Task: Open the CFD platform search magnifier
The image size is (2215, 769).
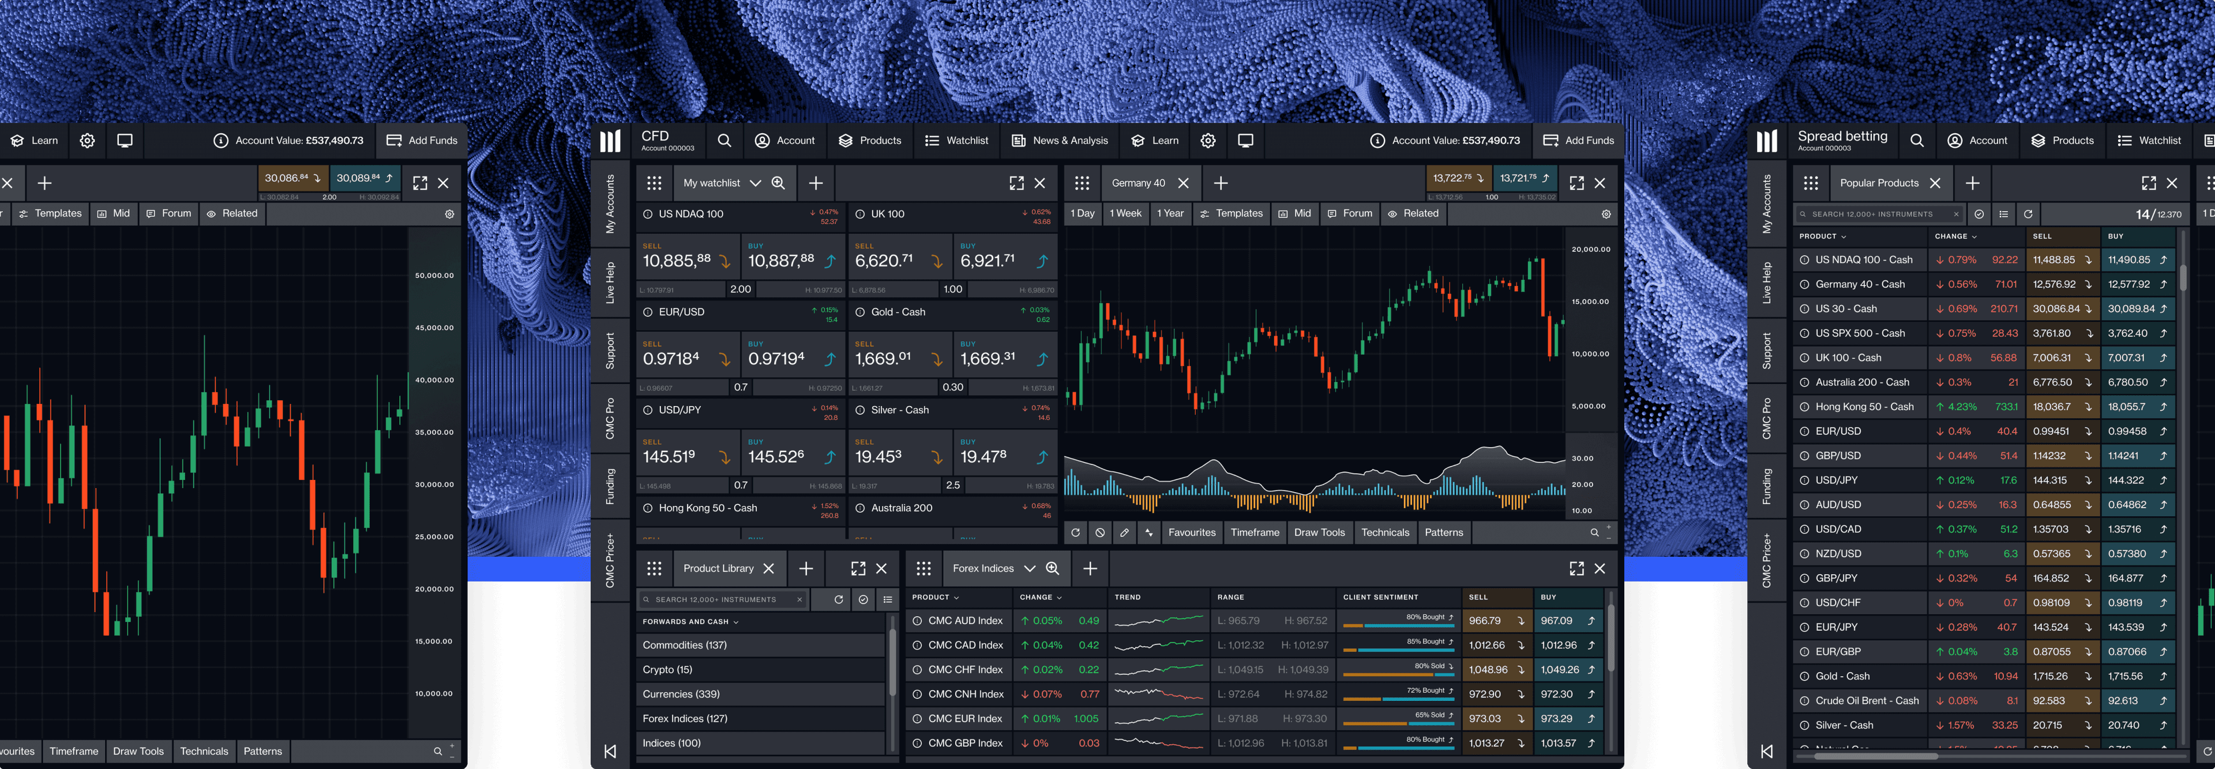Action: (724, 140)
